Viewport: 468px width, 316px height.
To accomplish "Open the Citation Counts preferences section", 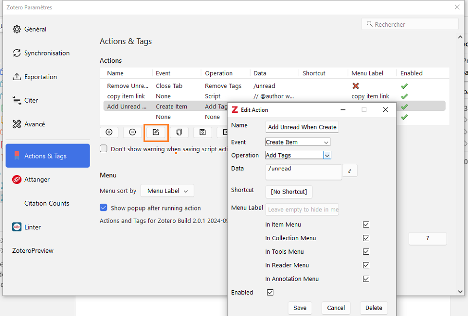I will [x=48, y=203].
